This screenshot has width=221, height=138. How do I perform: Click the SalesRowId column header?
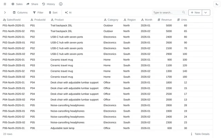click(12, 20)
